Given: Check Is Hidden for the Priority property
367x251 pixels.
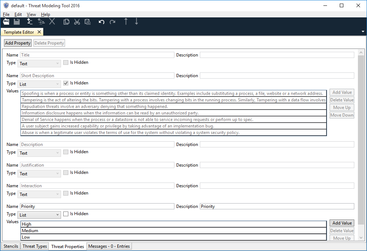Looking at the screenshot, I should 65,214.
